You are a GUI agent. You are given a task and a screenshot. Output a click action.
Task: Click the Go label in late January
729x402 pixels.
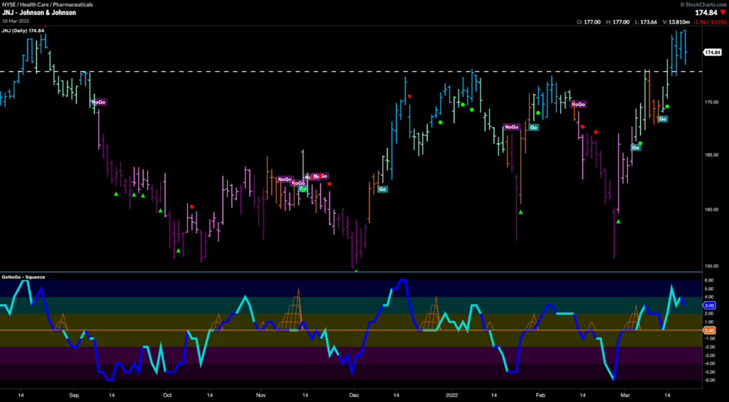[x=533, y=127]
